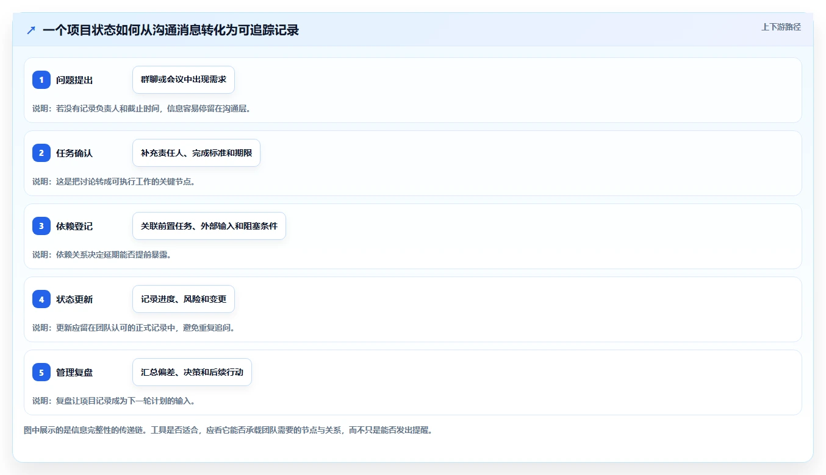Select the 群聊或会议中出现需求 chip
This screenshot has height=475, width=826.
pyautogui.click(x=184, y=80)
